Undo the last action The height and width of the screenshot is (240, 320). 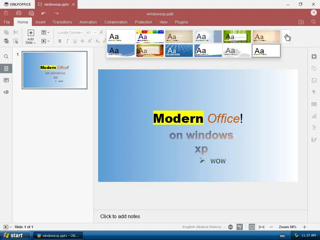tap(44, 13)
